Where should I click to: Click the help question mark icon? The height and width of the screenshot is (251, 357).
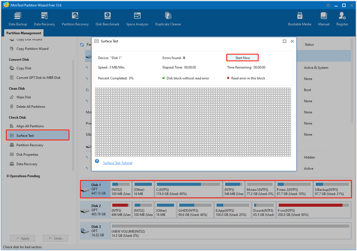(97, 161)
